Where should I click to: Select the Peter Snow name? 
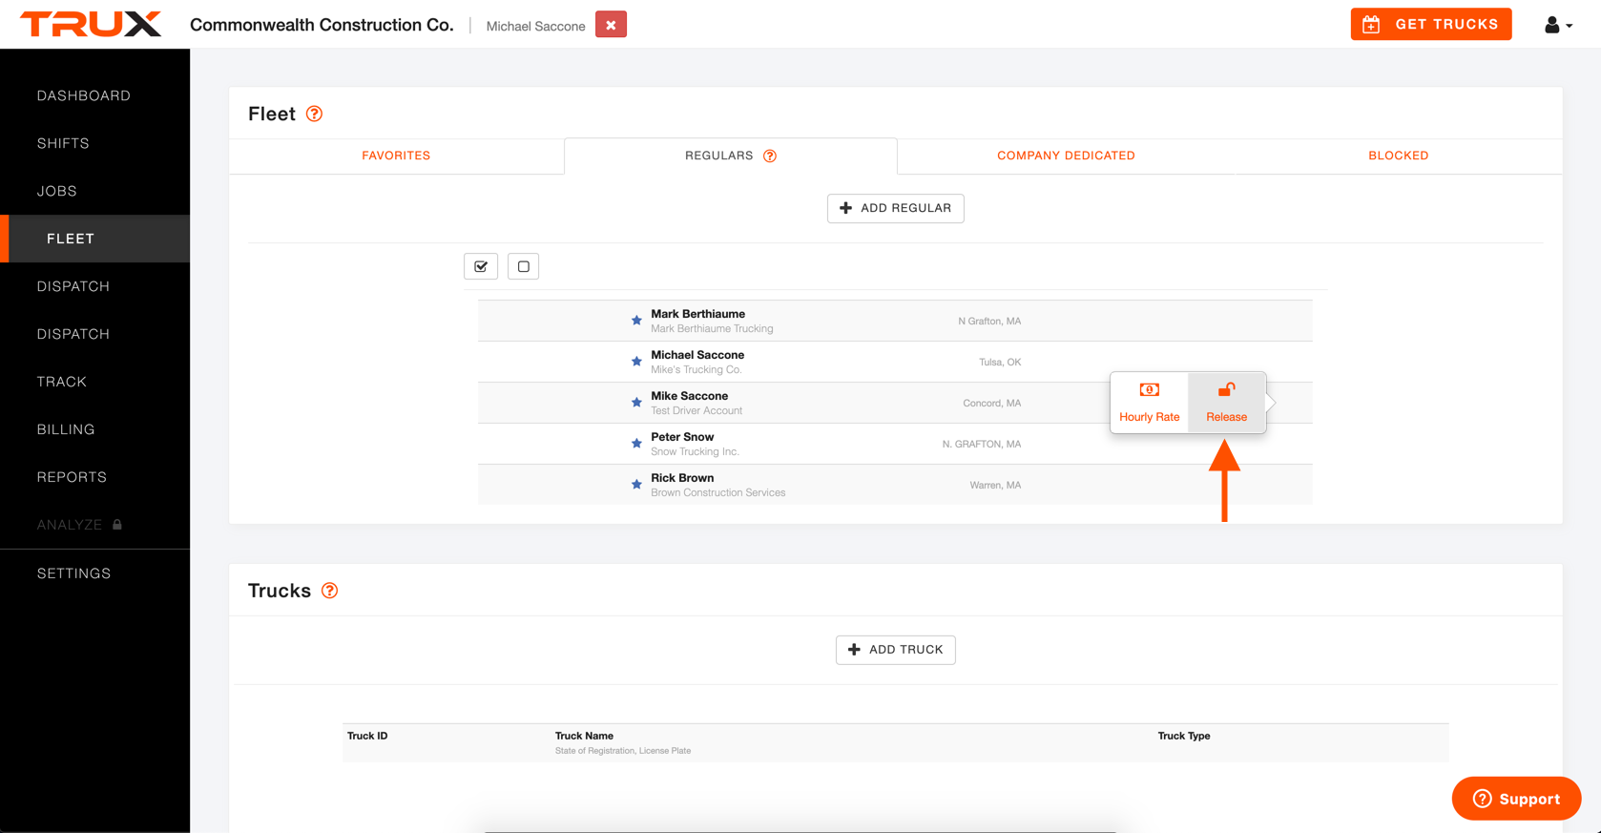(x=682, y=437)
